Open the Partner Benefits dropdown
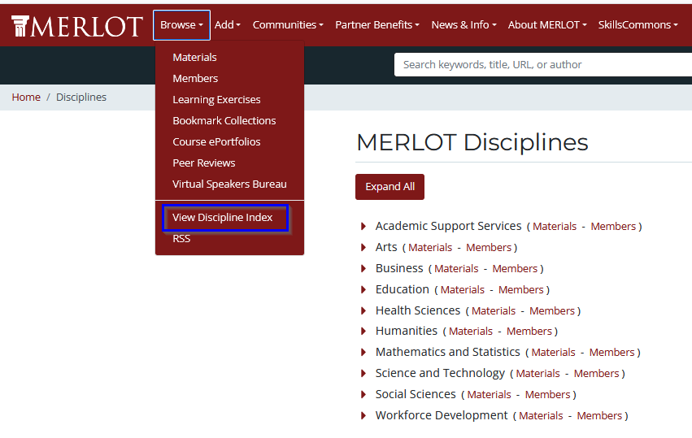692x438 pixels. (377, 25)
